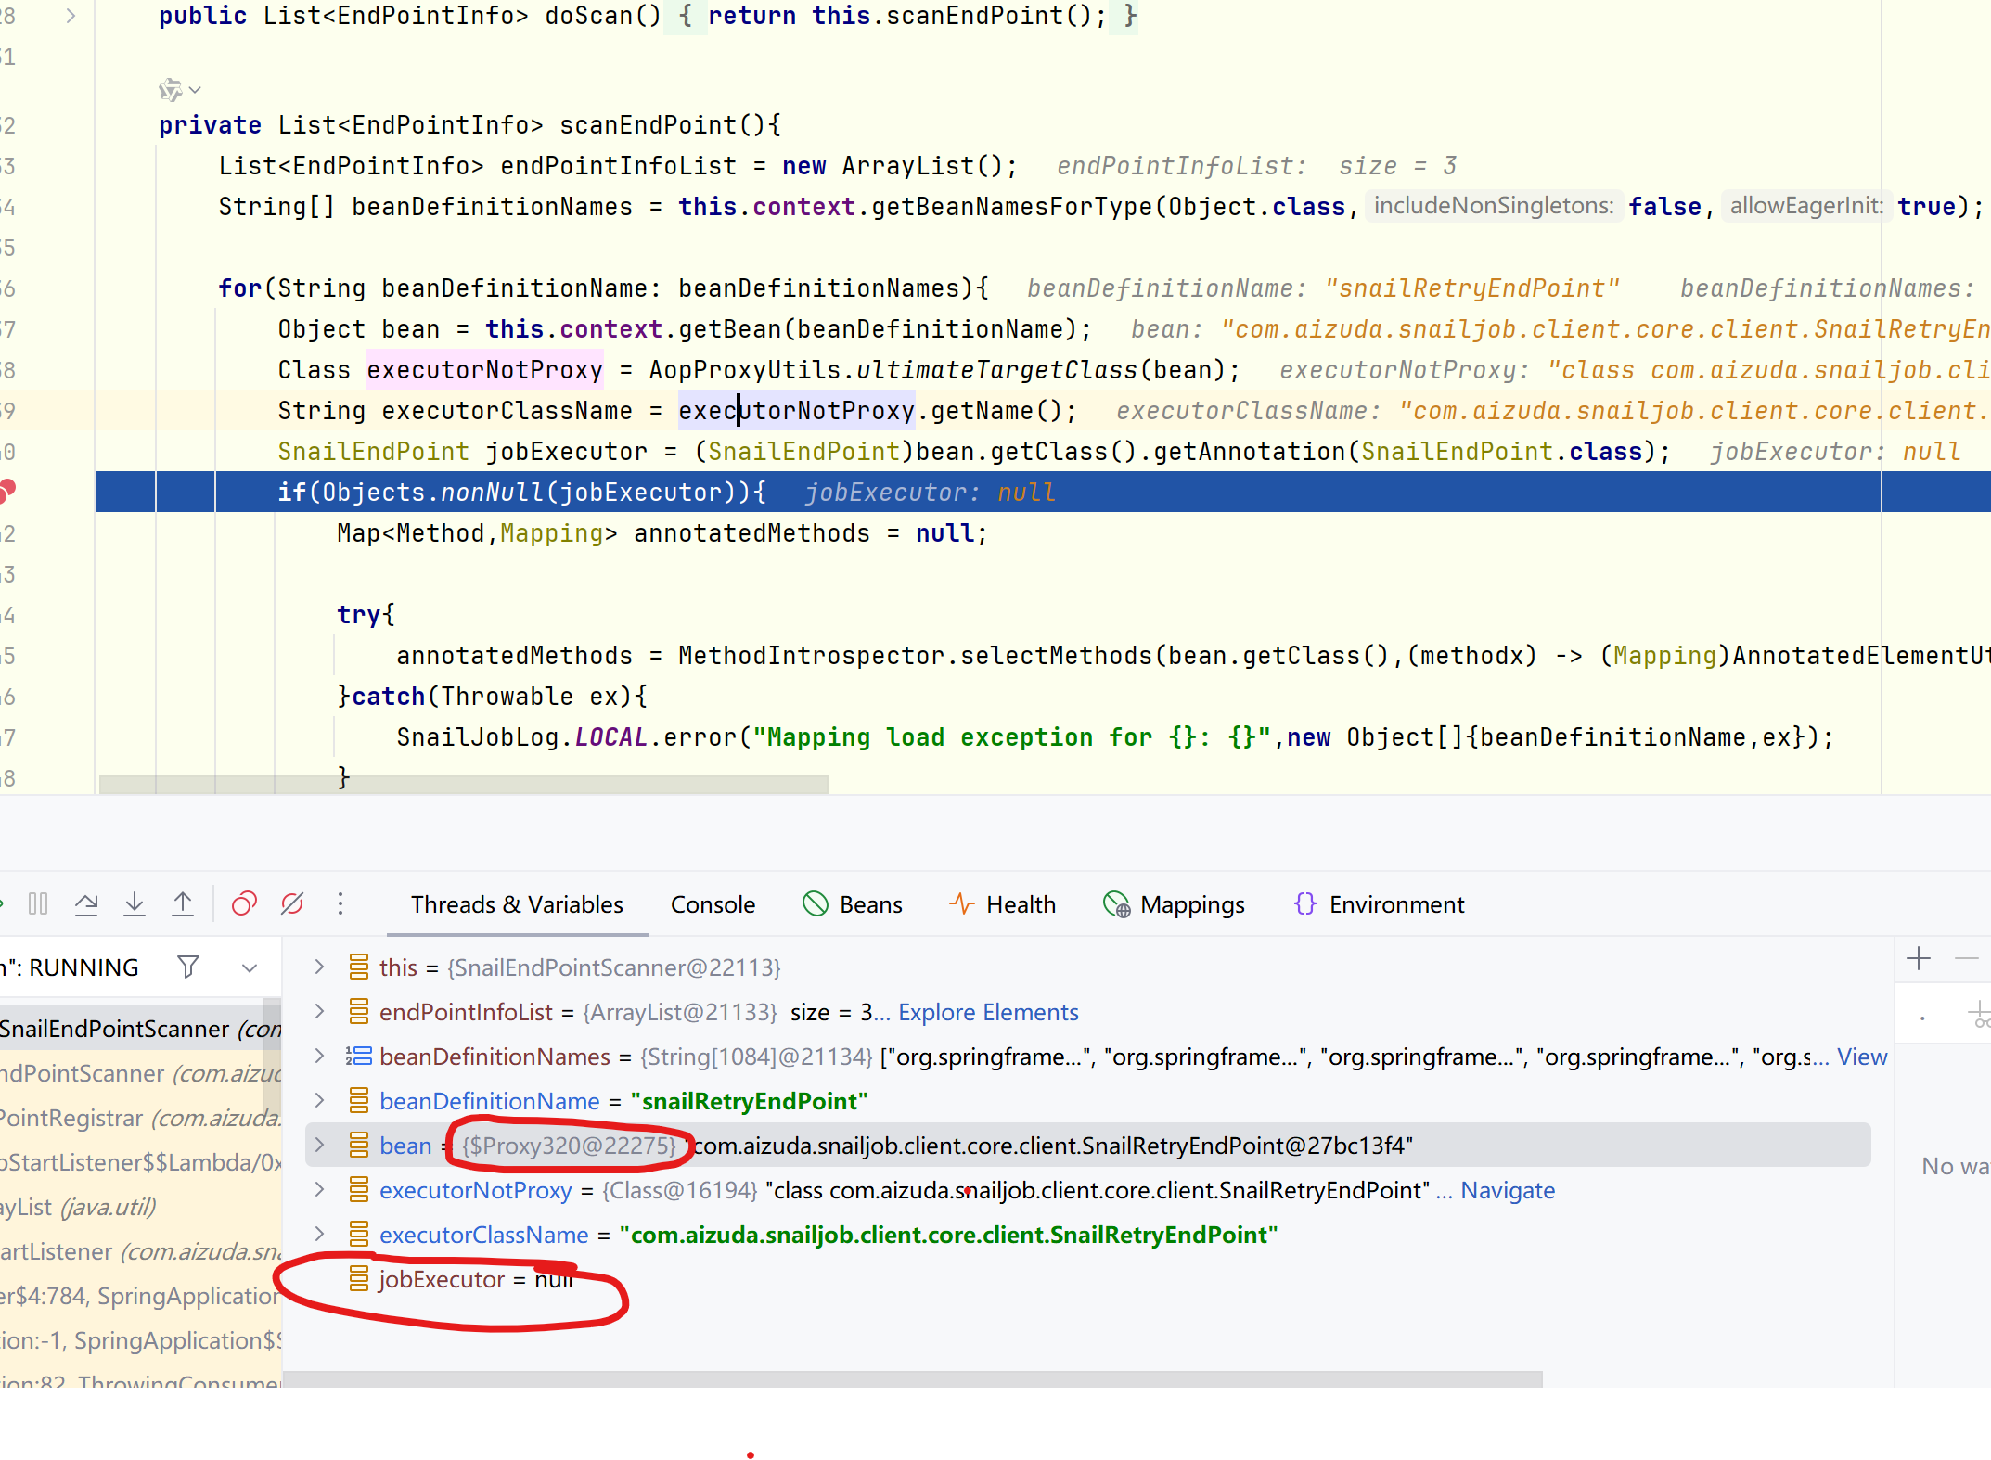Toggle the Mute Breakpoints icon

292,903
